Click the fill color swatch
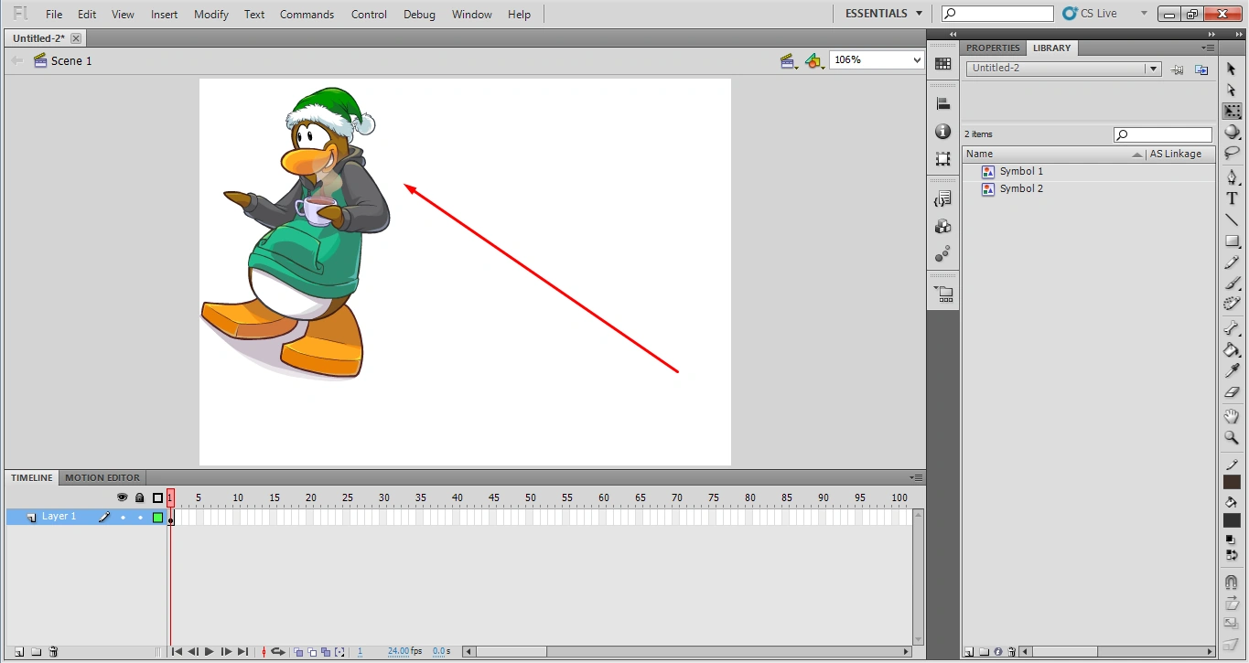 1232,519
